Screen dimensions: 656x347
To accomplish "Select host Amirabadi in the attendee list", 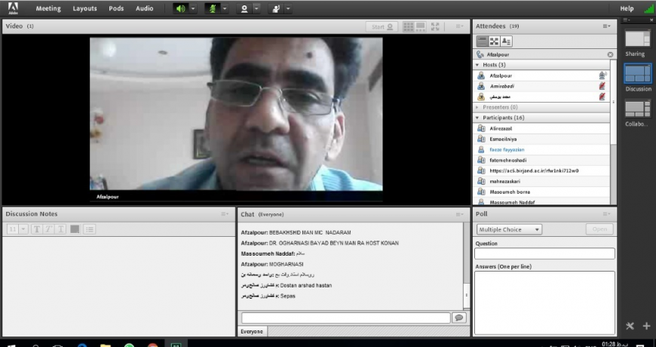I will 541,86.
